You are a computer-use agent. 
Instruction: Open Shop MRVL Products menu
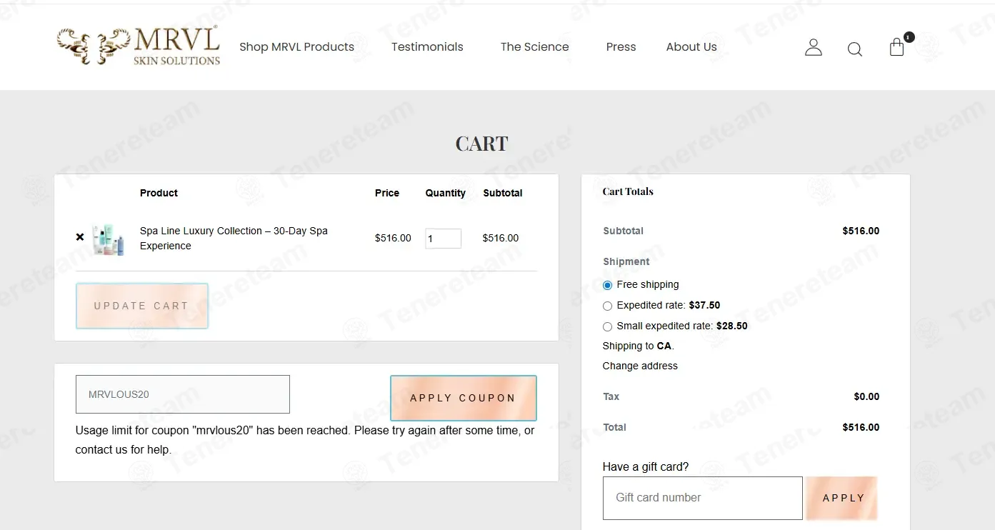296,46
